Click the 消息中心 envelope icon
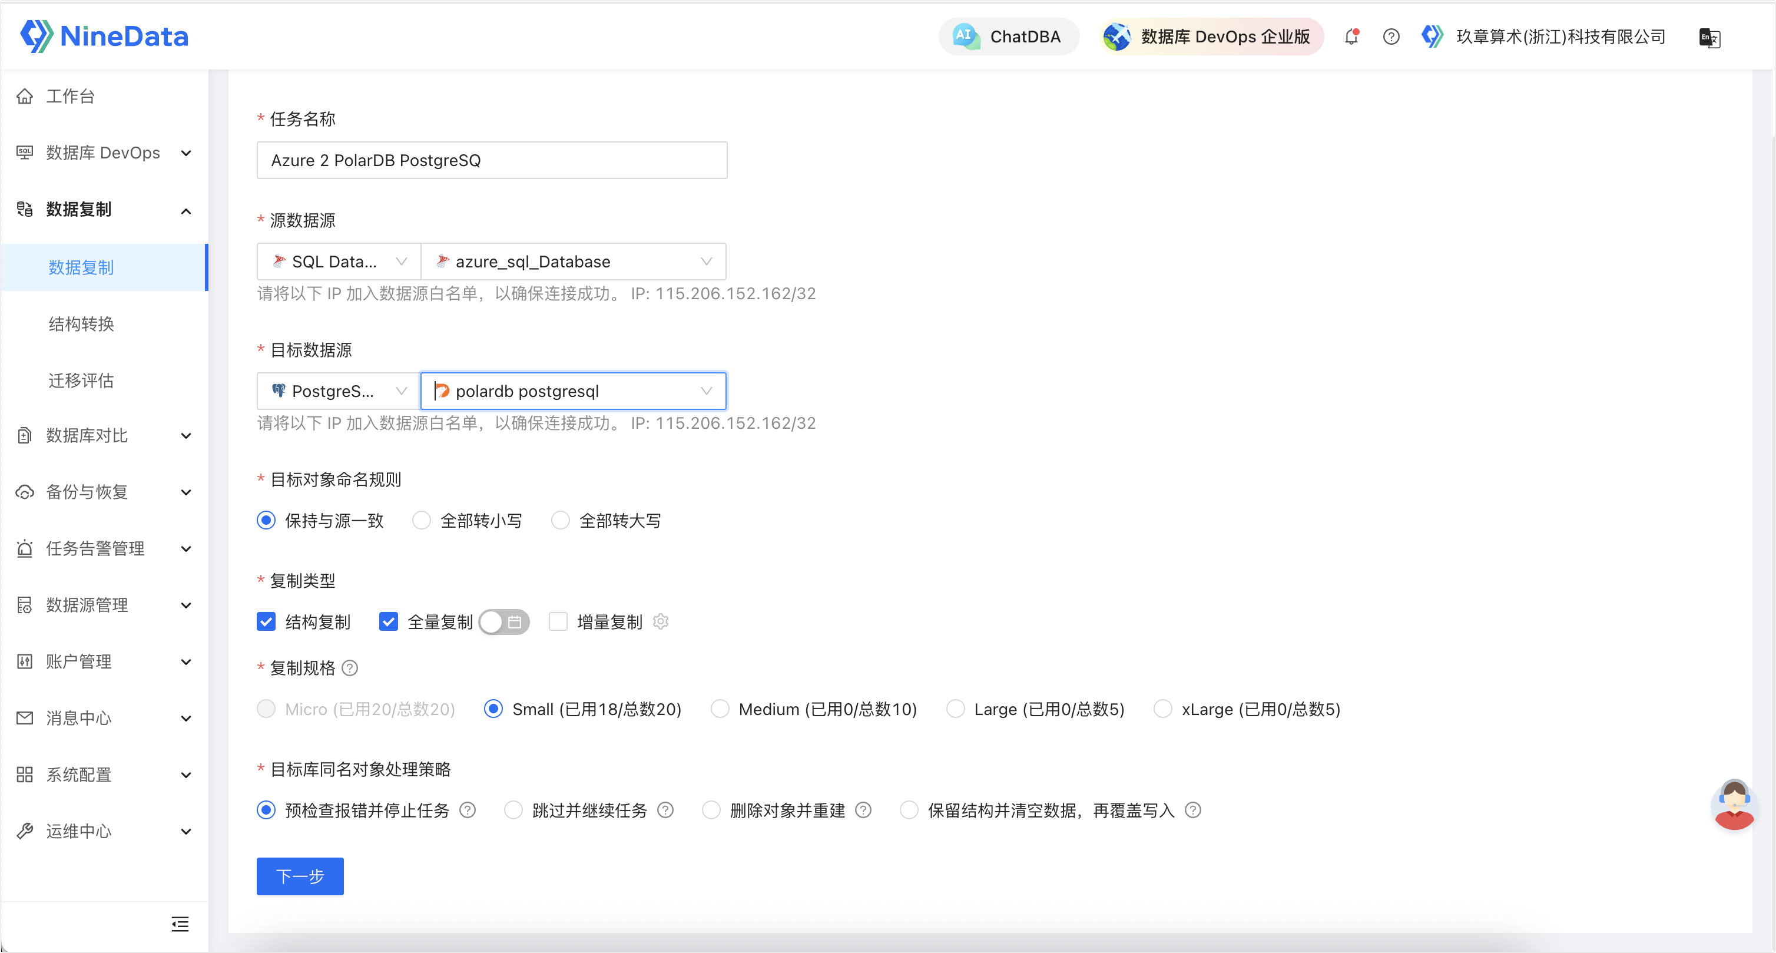 pyautogui.click(x=25, y=719)
